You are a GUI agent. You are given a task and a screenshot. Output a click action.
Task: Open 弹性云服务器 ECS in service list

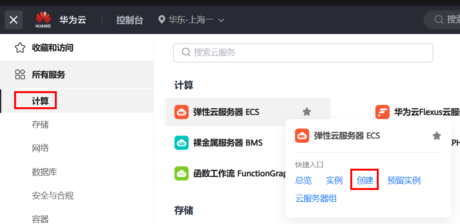(x=226, y=112)
